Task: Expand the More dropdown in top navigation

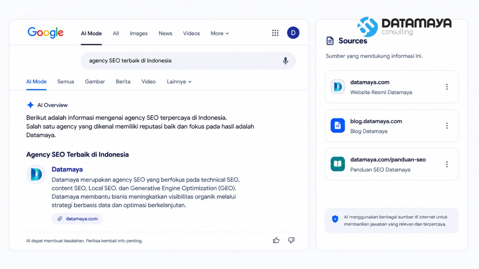Action: tap(220, 33)
